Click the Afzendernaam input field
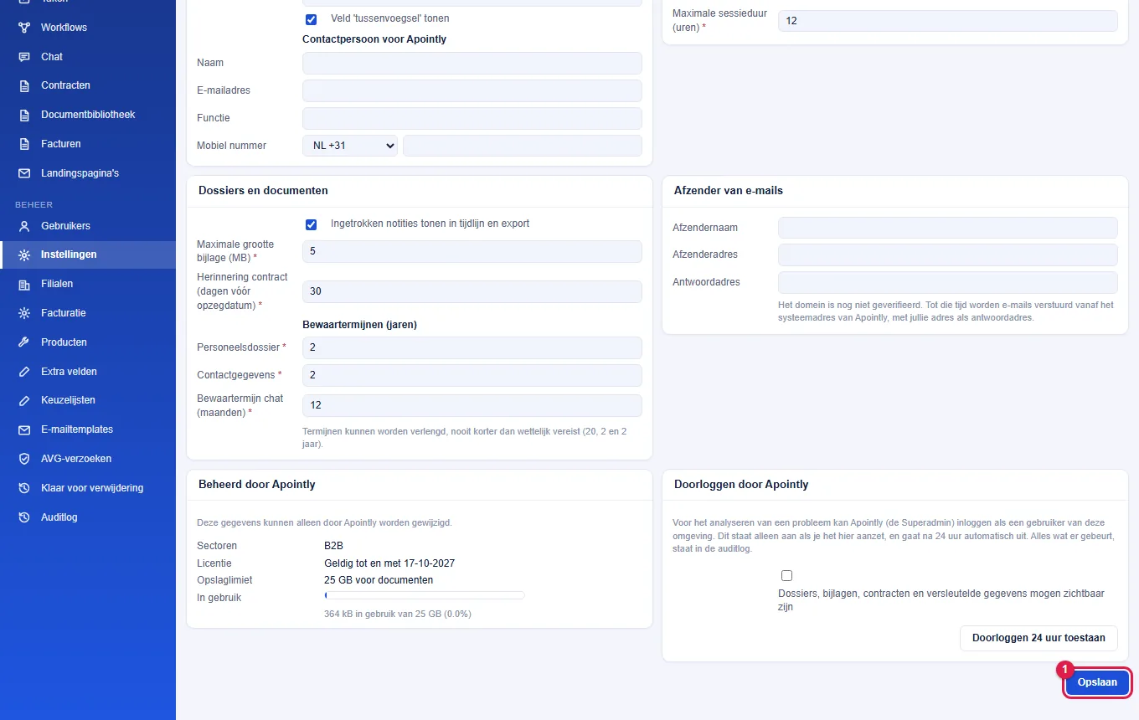 click(948, 228)
